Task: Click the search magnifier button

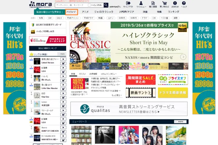Action: (106, 5)
